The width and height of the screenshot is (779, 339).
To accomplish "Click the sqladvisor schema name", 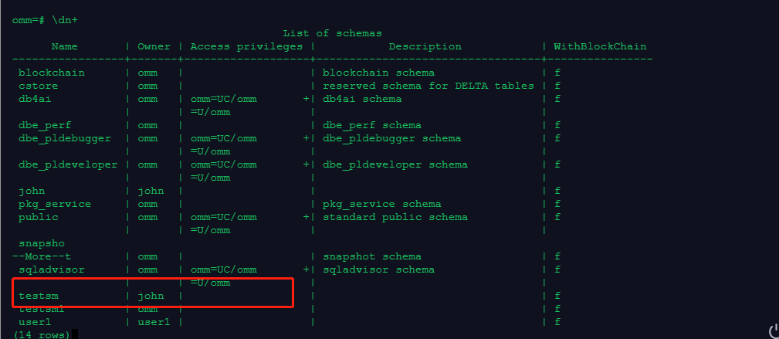I will (x=52, y=270).
